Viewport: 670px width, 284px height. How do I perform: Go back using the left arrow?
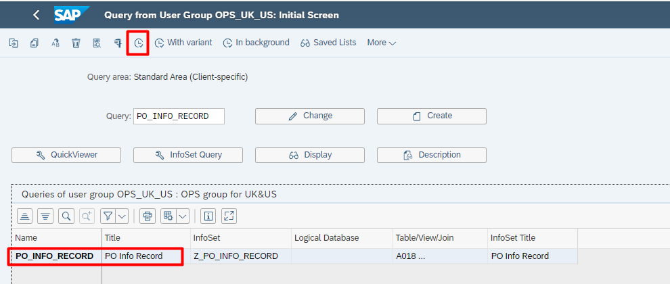coord(36,15)
